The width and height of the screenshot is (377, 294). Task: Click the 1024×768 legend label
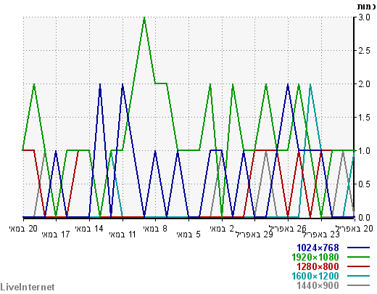318,248
